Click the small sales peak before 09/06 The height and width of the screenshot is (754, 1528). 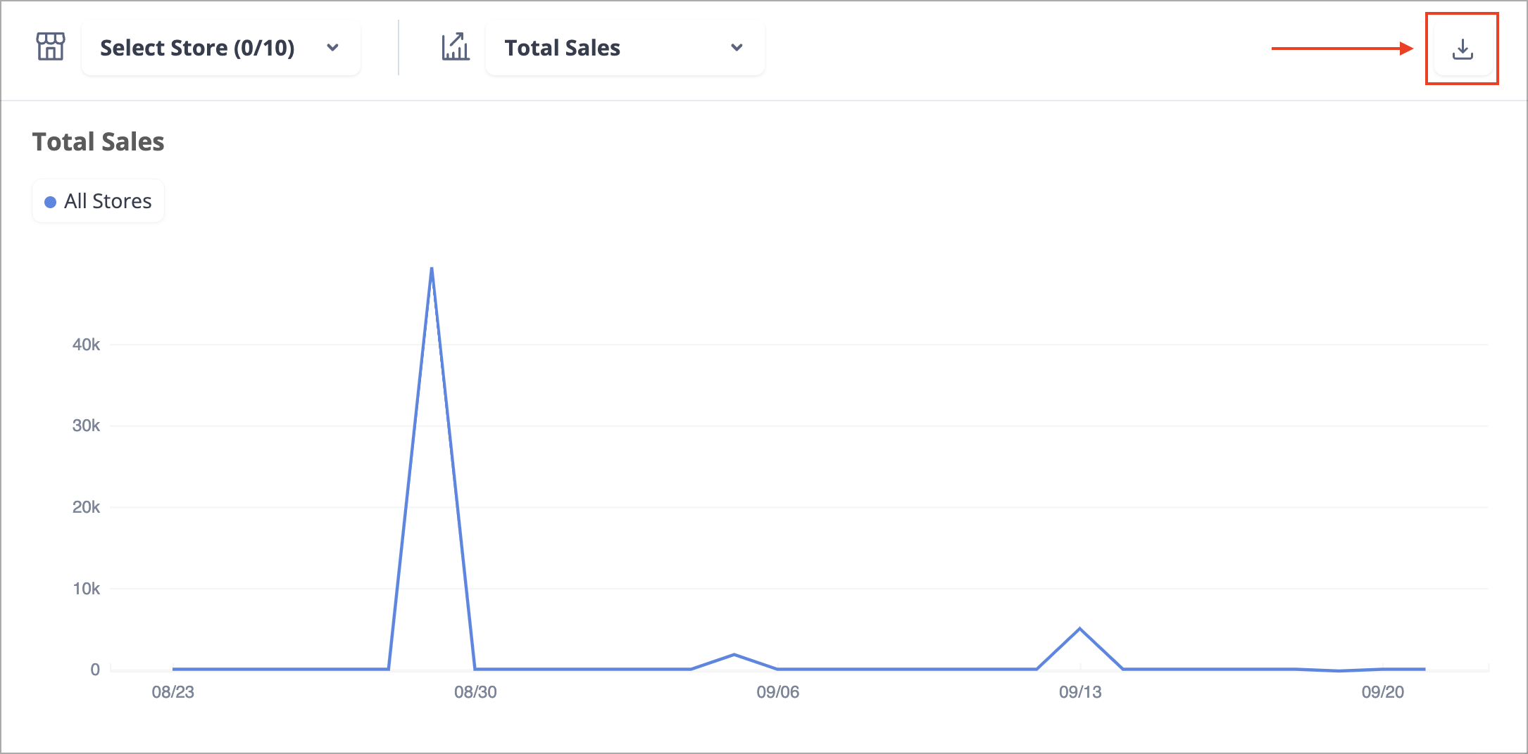click(x=734, y=654)
